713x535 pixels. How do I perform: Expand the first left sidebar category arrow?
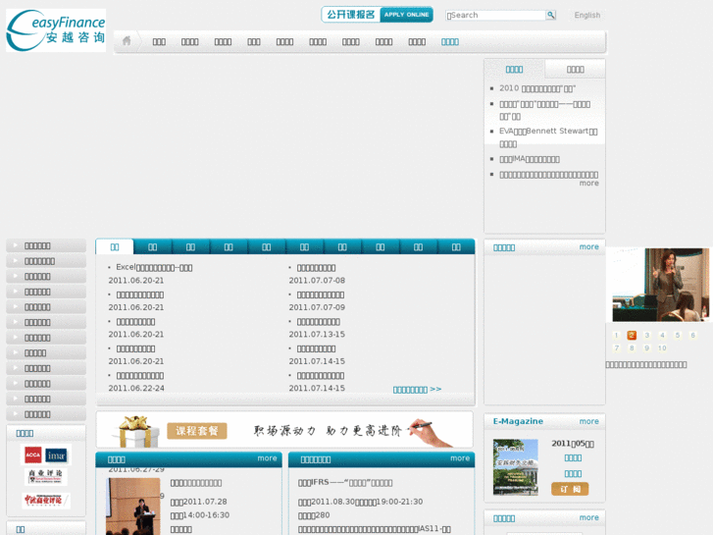coord(16,246)
